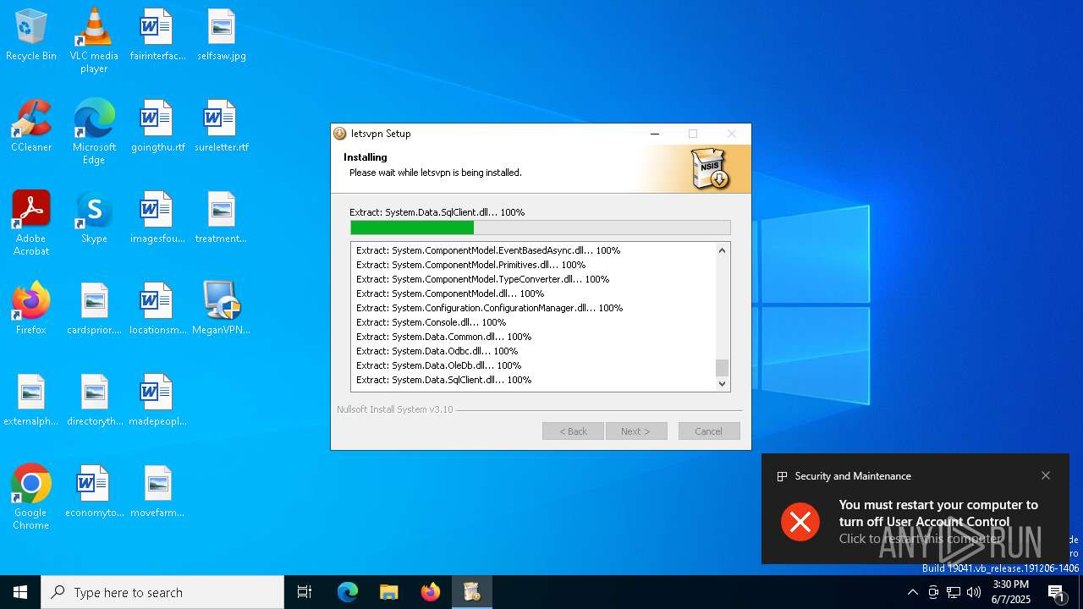Image resolution: width=1083 pixels, height=609 pixels.
Task: Click Cancel in letsvpn Setup
Action: (x=709, y=431)
